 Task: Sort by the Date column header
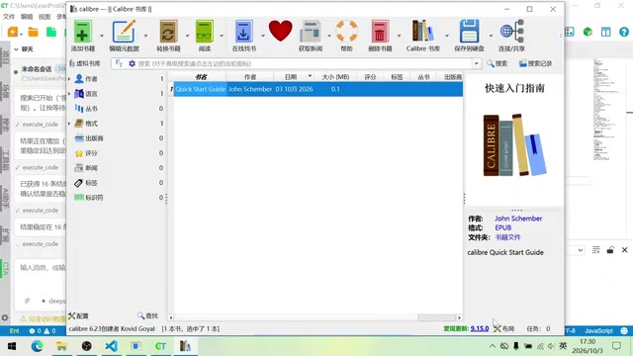tap(294, 77)
